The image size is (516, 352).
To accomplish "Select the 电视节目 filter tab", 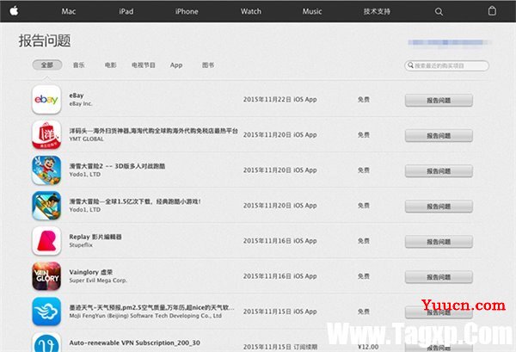I will coord(144,65).
